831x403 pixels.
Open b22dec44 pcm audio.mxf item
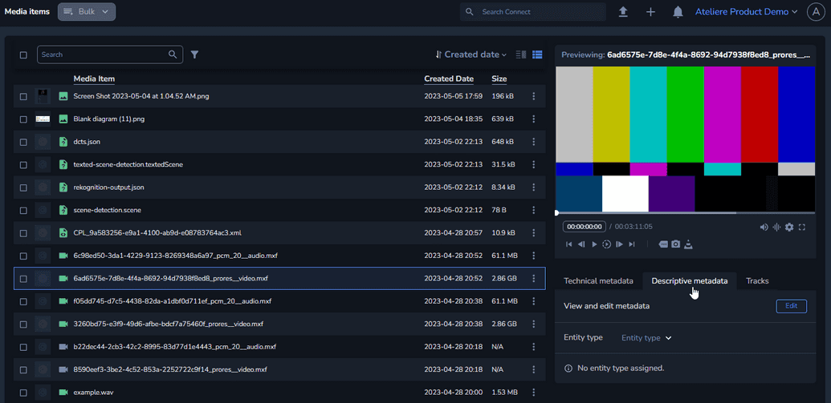tap(174, 347)
